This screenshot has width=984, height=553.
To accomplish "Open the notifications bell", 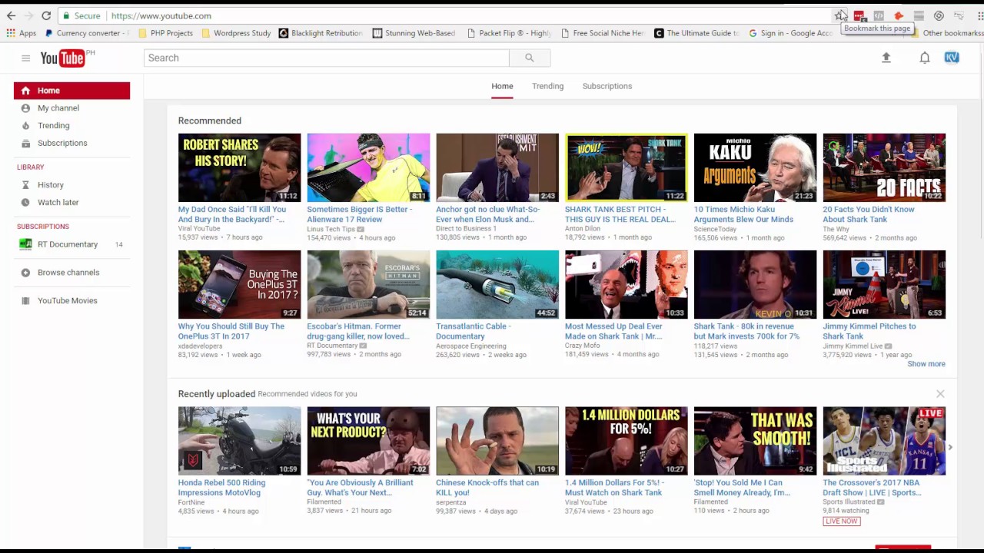I will click(925, 58).
